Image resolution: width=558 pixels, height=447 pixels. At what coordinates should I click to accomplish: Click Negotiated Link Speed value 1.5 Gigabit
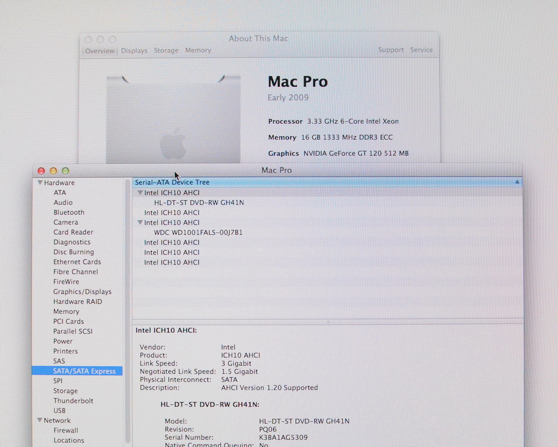[x=239, y=371]
